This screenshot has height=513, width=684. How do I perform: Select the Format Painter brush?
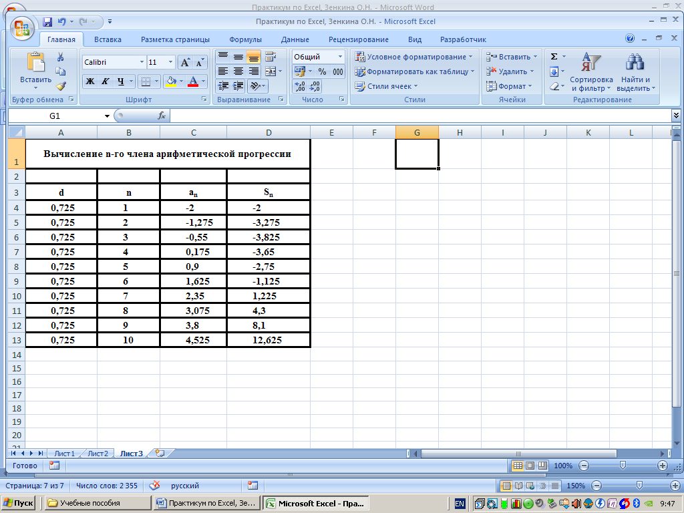click(x=61, y=86)
